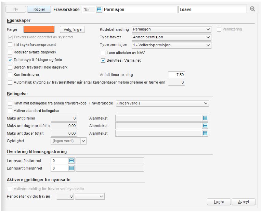Expand Fraværskode (Ingen verdi) dropdown
261x212 pixels.
(162, 103)
